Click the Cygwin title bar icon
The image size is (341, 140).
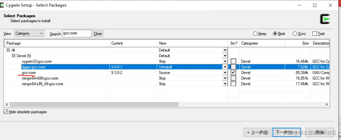point(2,5)
